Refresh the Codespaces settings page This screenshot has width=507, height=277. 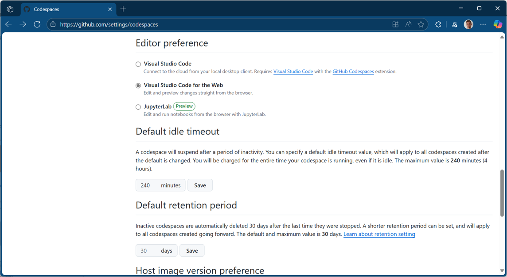tap(37, 24)
